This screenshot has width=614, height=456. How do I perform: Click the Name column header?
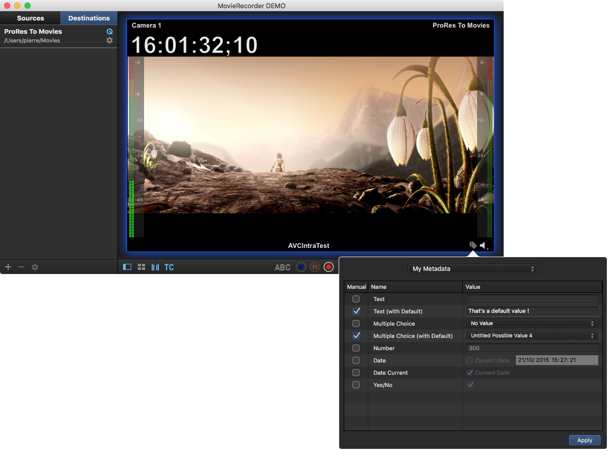click(415, 287)
